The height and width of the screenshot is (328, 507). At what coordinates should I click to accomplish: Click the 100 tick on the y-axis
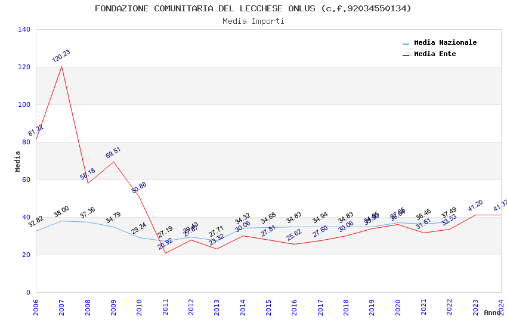point(24,104)
